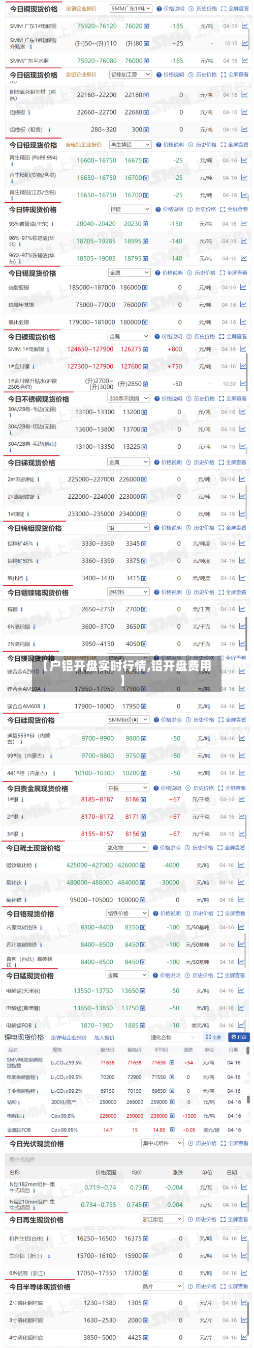Click the 今日锡现货价格 heading
Image resolution: width=254 pixels, height=1348 pixels.
click(32, 273)
